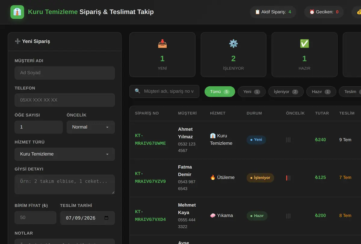361x244 pixels.
Task: Click the gear icon above İşleniyor
Action: click(x=233, y=44)
